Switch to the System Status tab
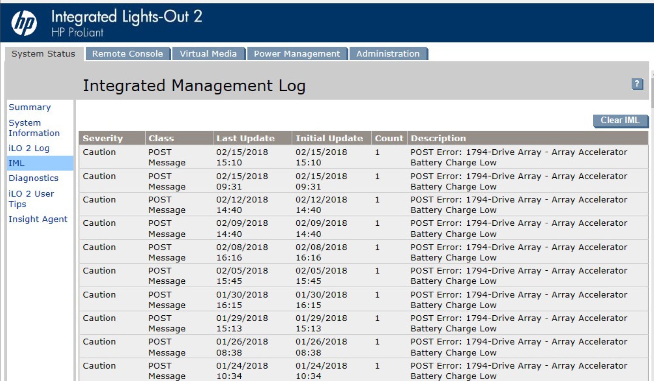This screenshot has width=654, height=381. pyautogui.click(x=43, y=54)
